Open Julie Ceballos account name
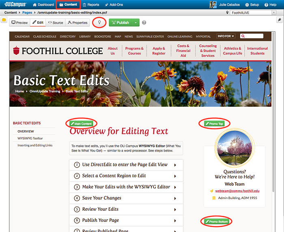This screenshot has width=284, height=232. pyautogui.click(x=229, y=5)
